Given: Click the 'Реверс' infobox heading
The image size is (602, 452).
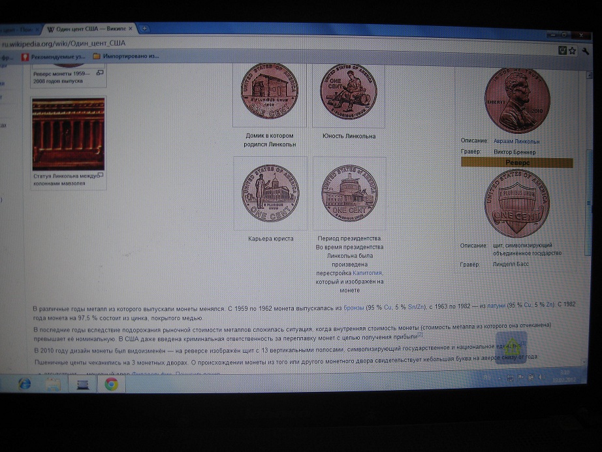Looking at the screenshot, I should pyautogui.click(x=517, y=163).
